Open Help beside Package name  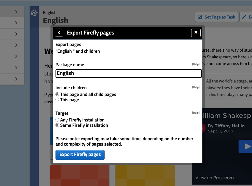tap(195, 64)
